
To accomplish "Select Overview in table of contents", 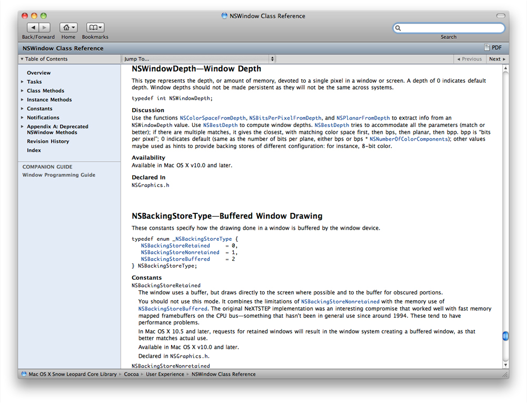I will 38,73.
